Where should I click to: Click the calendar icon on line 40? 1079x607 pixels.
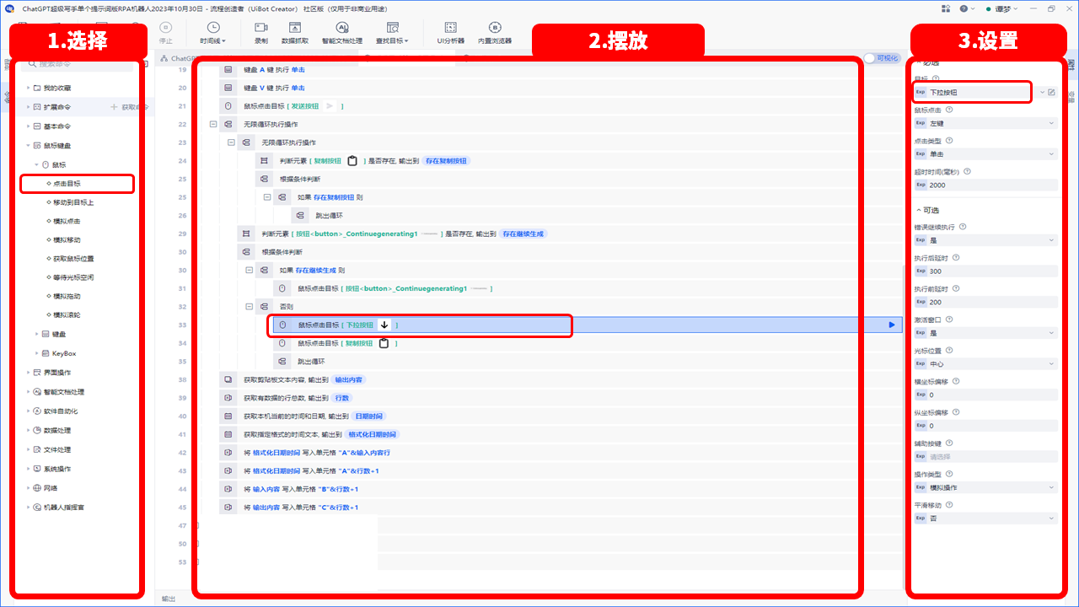[x=228, y=416]
